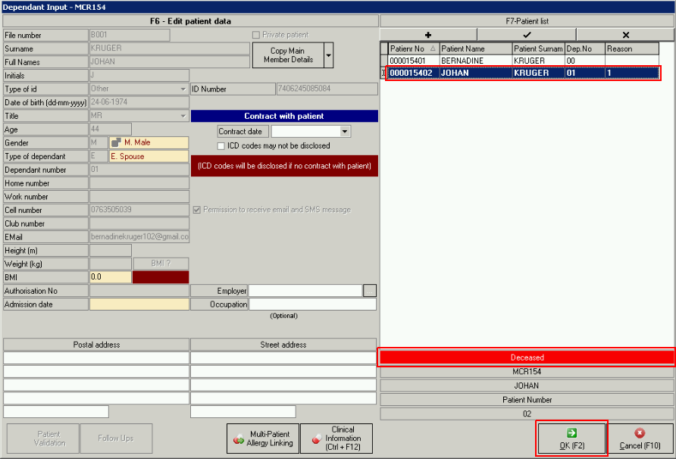Image resolution: width=676 pixels, height=459 pixels.
Task: Click the MCR154 info bar
Action: (x=527, y=371)
